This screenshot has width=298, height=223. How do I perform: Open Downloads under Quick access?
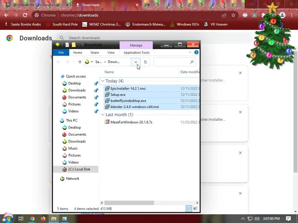tap(77, 90)
